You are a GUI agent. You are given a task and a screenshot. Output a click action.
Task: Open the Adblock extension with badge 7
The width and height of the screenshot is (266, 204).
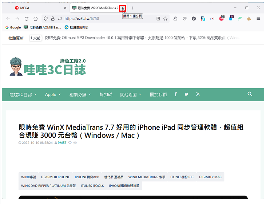tap(222, 18)
